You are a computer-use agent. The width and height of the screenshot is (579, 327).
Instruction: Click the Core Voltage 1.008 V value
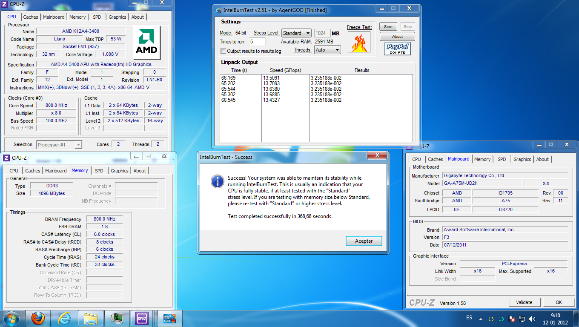(110, 54)
